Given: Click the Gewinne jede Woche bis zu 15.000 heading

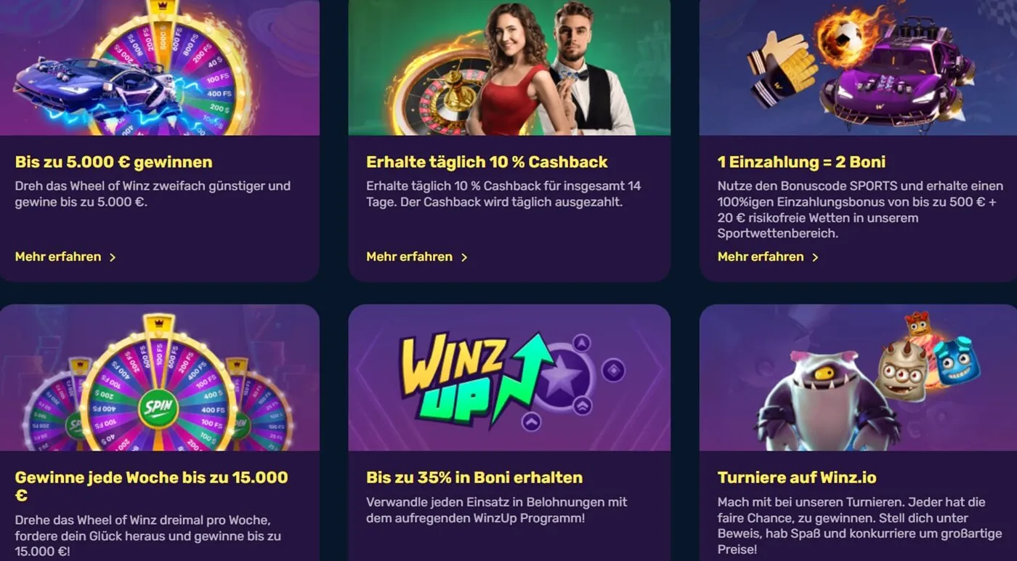Looking at the screenshot, I should pyautogui.click(x=152, y=486).
